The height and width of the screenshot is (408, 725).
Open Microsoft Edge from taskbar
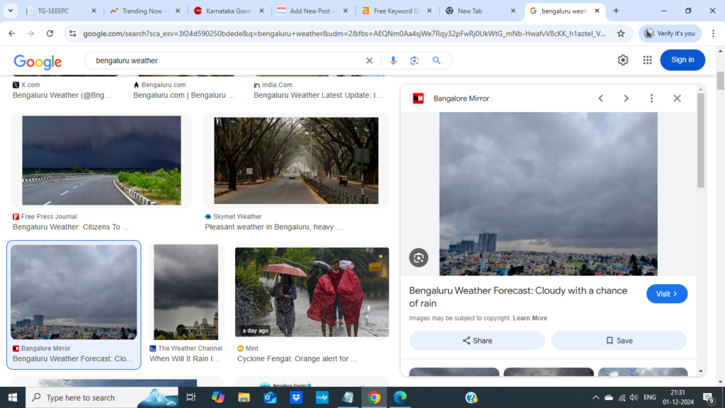[400, 397]
